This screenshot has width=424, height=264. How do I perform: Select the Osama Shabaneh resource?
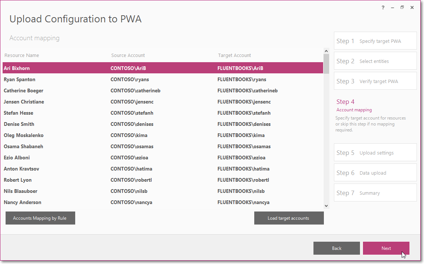click(23, 146)
